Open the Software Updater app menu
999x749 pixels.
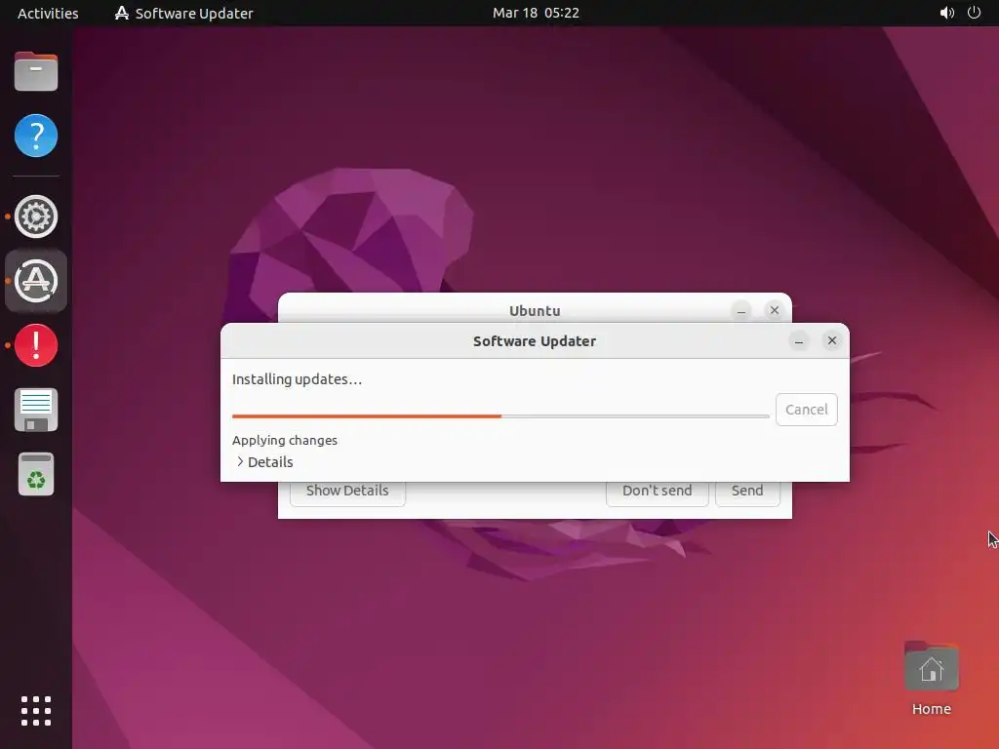[184, 13]
